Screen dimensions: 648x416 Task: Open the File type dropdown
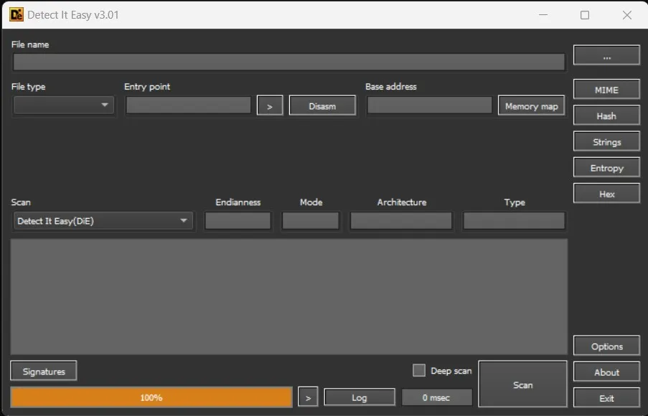click(x=63, y=105)
